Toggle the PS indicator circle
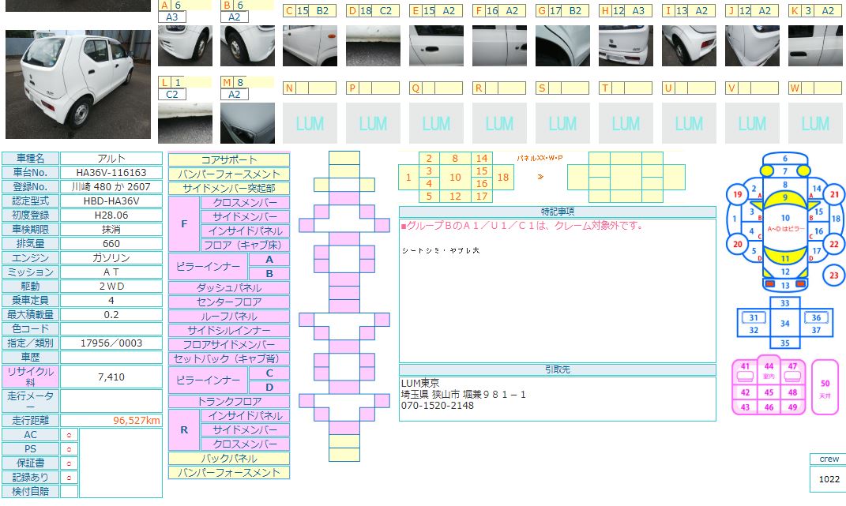This screenshot has height=506, width=846. [70, 449]
